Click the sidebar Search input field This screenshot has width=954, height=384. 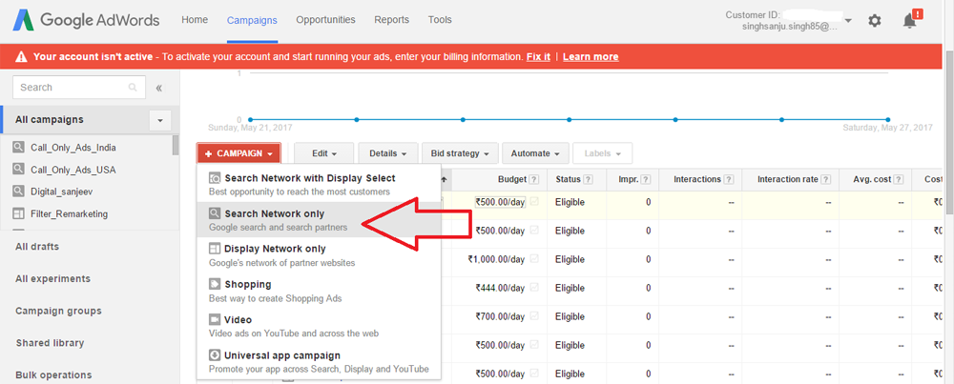pos(79,88)
